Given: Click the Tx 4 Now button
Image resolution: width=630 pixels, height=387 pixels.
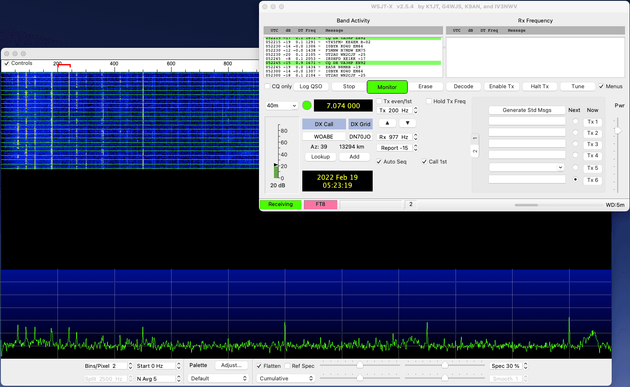Looking at the screenshot, I should point(593,156).
